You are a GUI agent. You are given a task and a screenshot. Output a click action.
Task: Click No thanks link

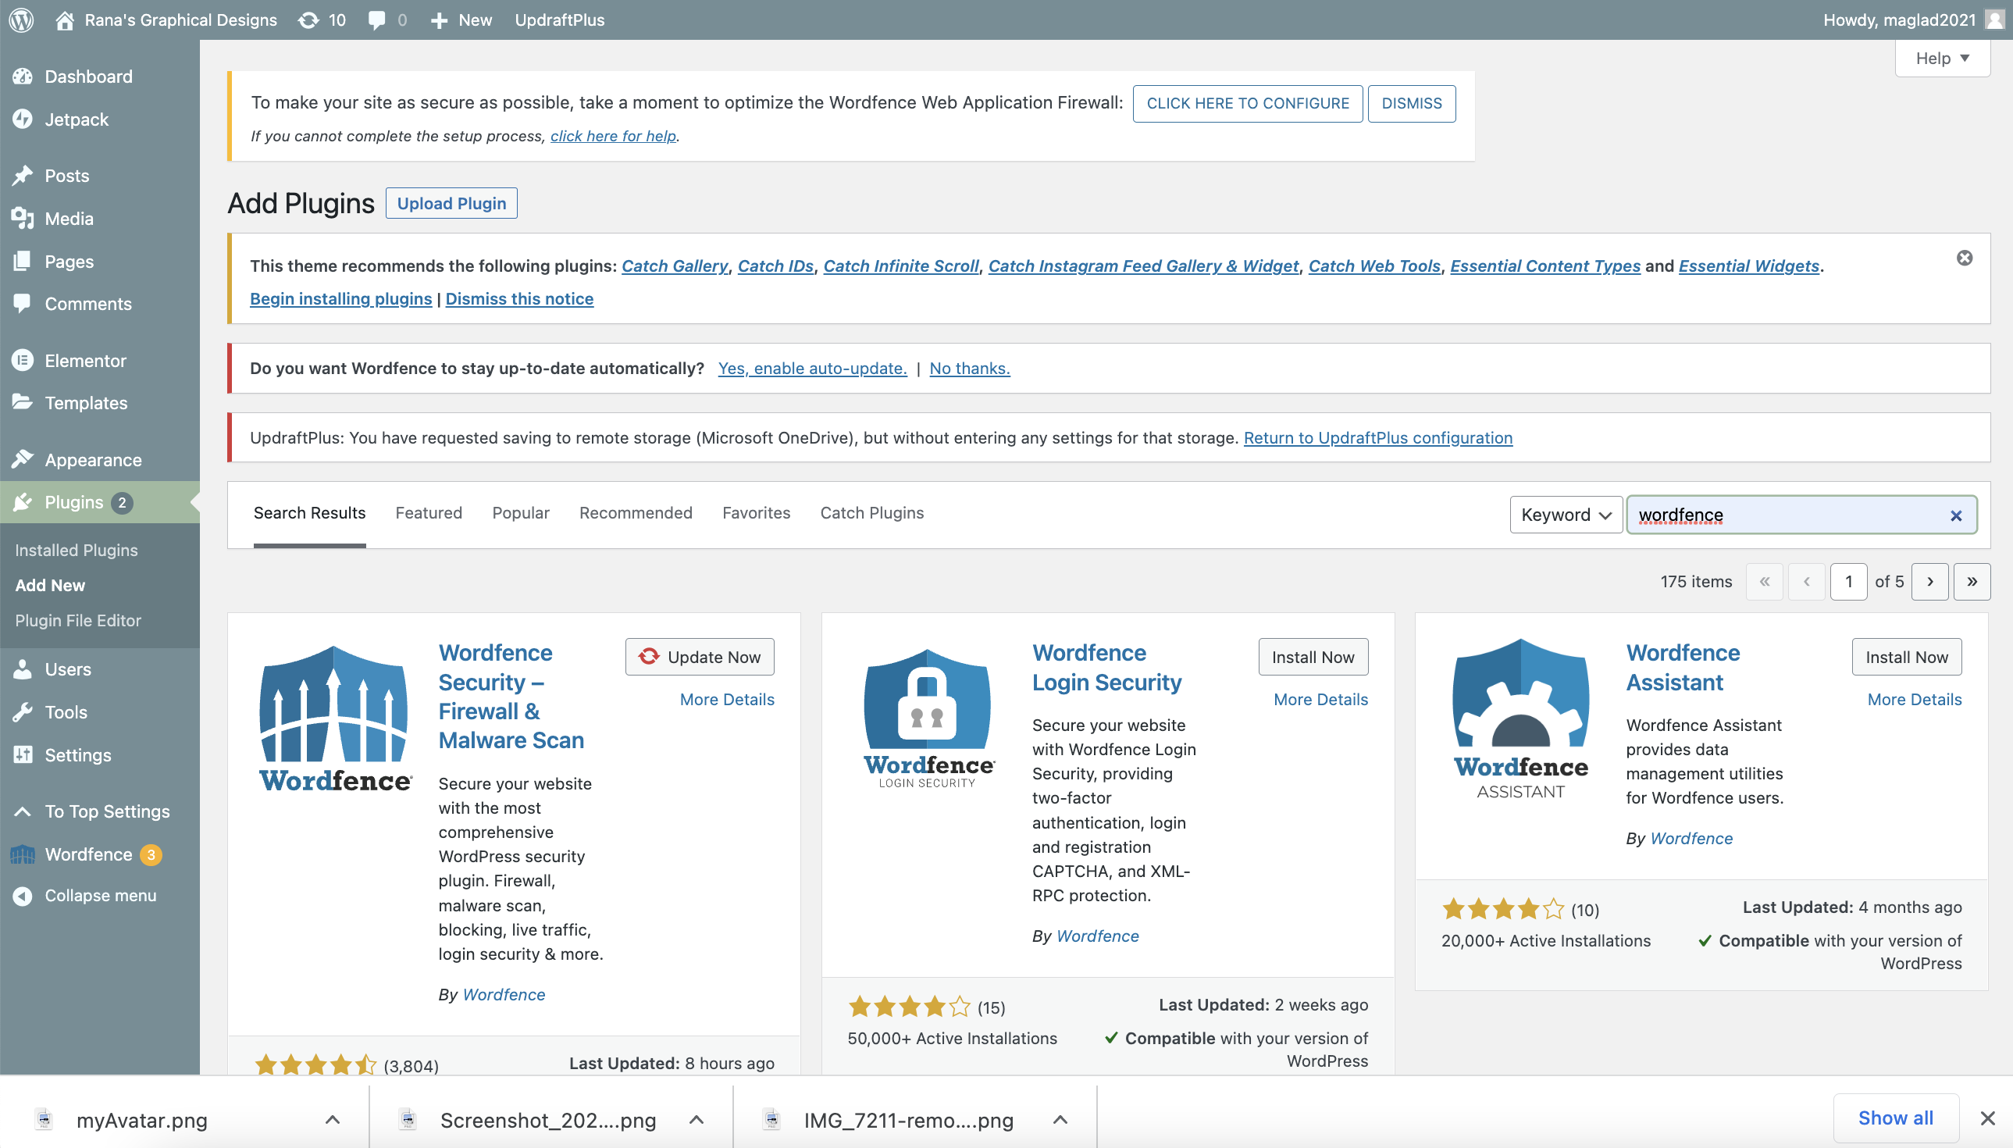pos(970,368)
